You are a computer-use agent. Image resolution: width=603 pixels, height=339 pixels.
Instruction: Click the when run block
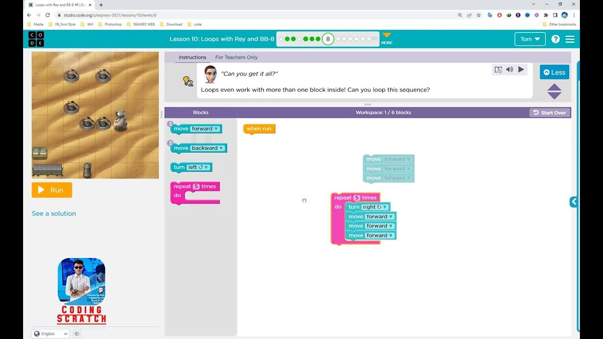[259, 129]
